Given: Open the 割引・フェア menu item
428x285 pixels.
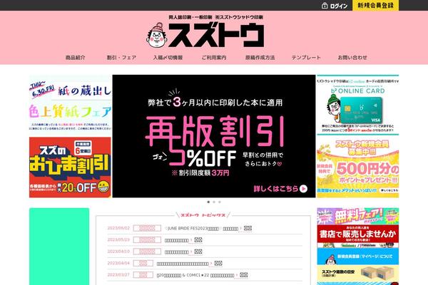Looking at the screenshot, I should click(121, 58).
